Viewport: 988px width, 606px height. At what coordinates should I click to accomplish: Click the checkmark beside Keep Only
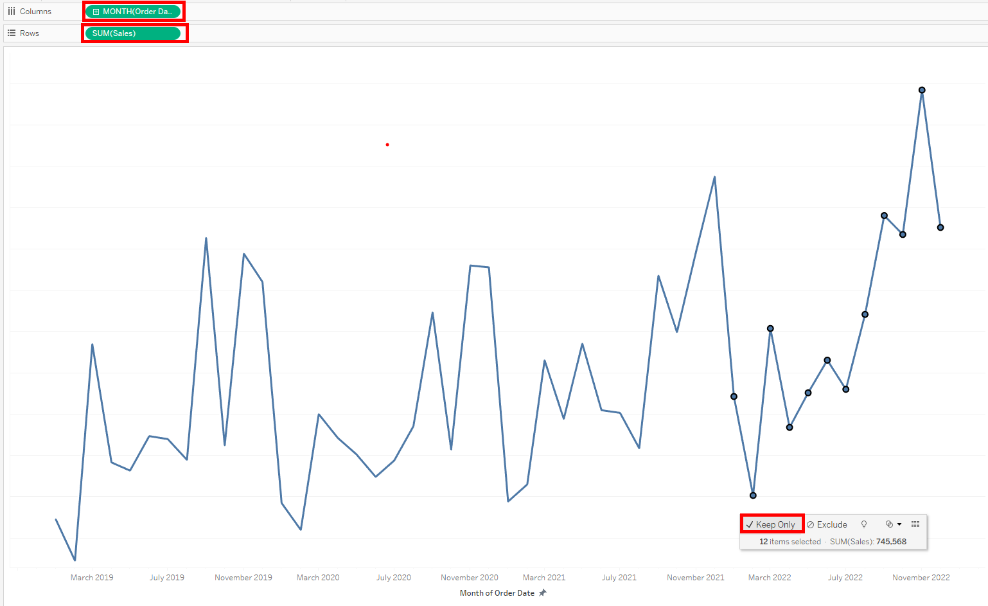click(x=750, y=524)
